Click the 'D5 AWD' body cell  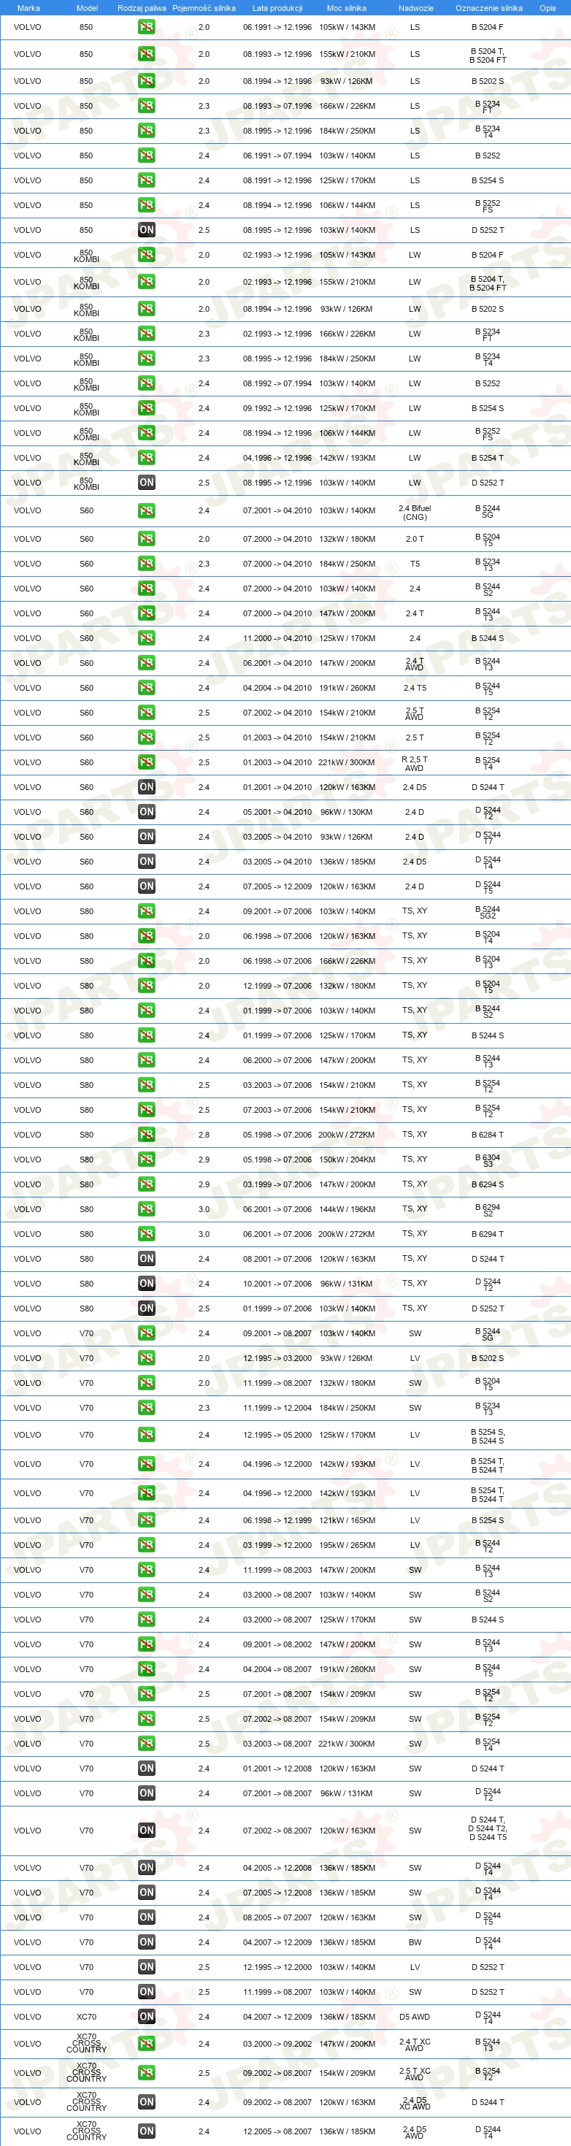point(415,2017)
